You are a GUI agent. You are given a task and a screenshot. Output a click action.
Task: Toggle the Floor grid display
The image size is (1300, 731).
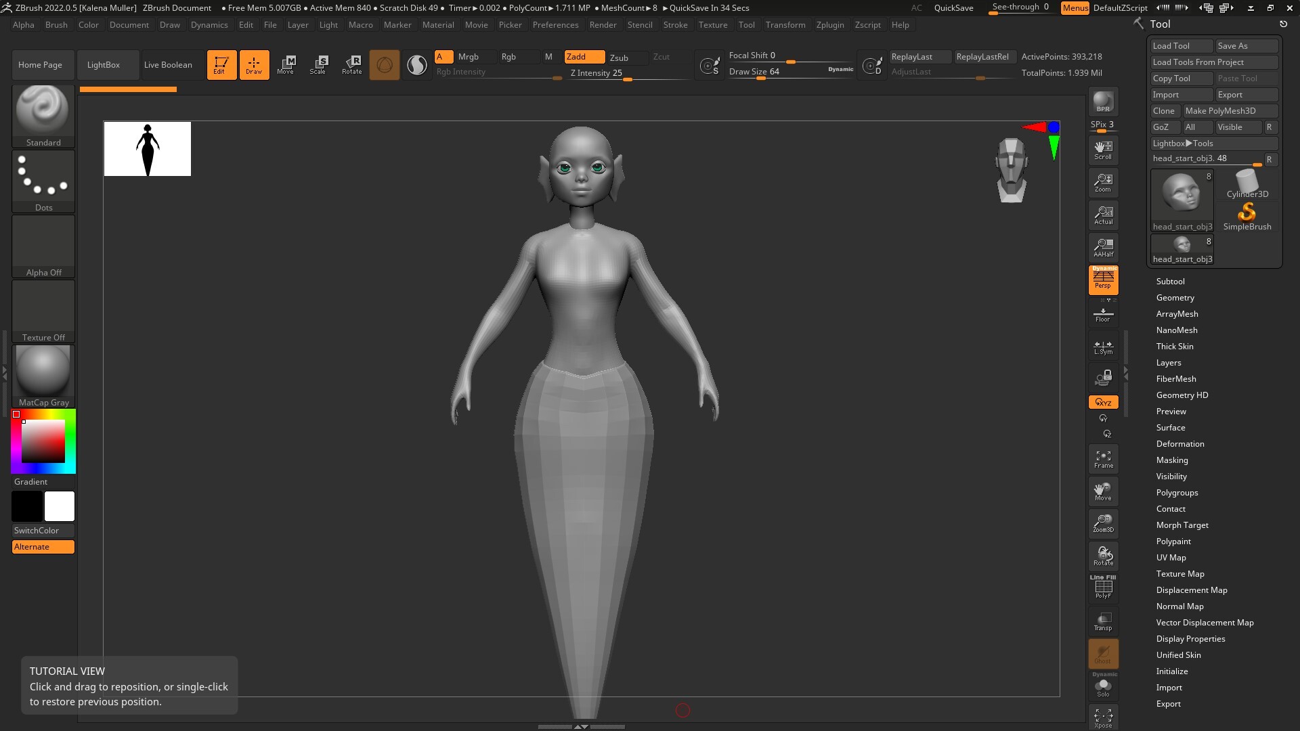click(1103, 313)
